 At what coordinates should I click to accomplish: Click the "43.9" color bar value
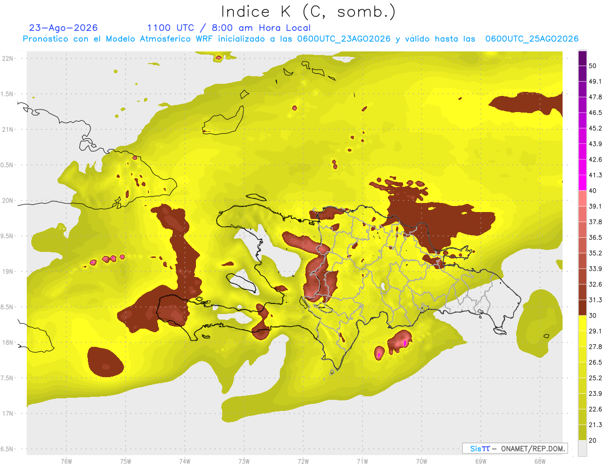pos(595,144)
